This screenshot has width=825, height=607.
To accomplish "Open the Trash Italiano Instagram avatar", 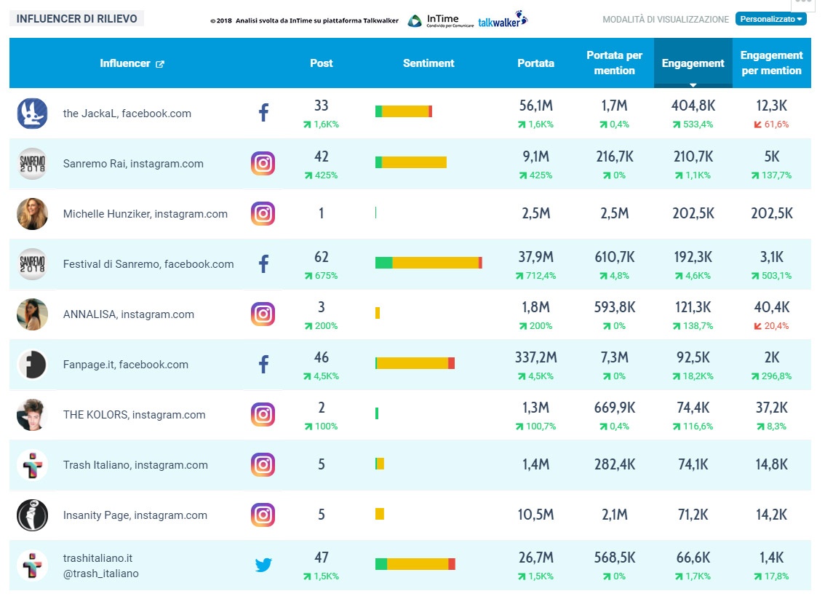I will (x=33, y=465).
